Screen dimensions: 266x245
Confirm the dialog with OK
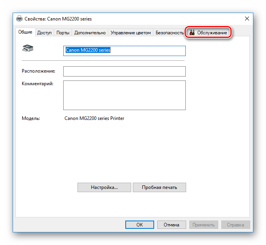coord(140,224)
